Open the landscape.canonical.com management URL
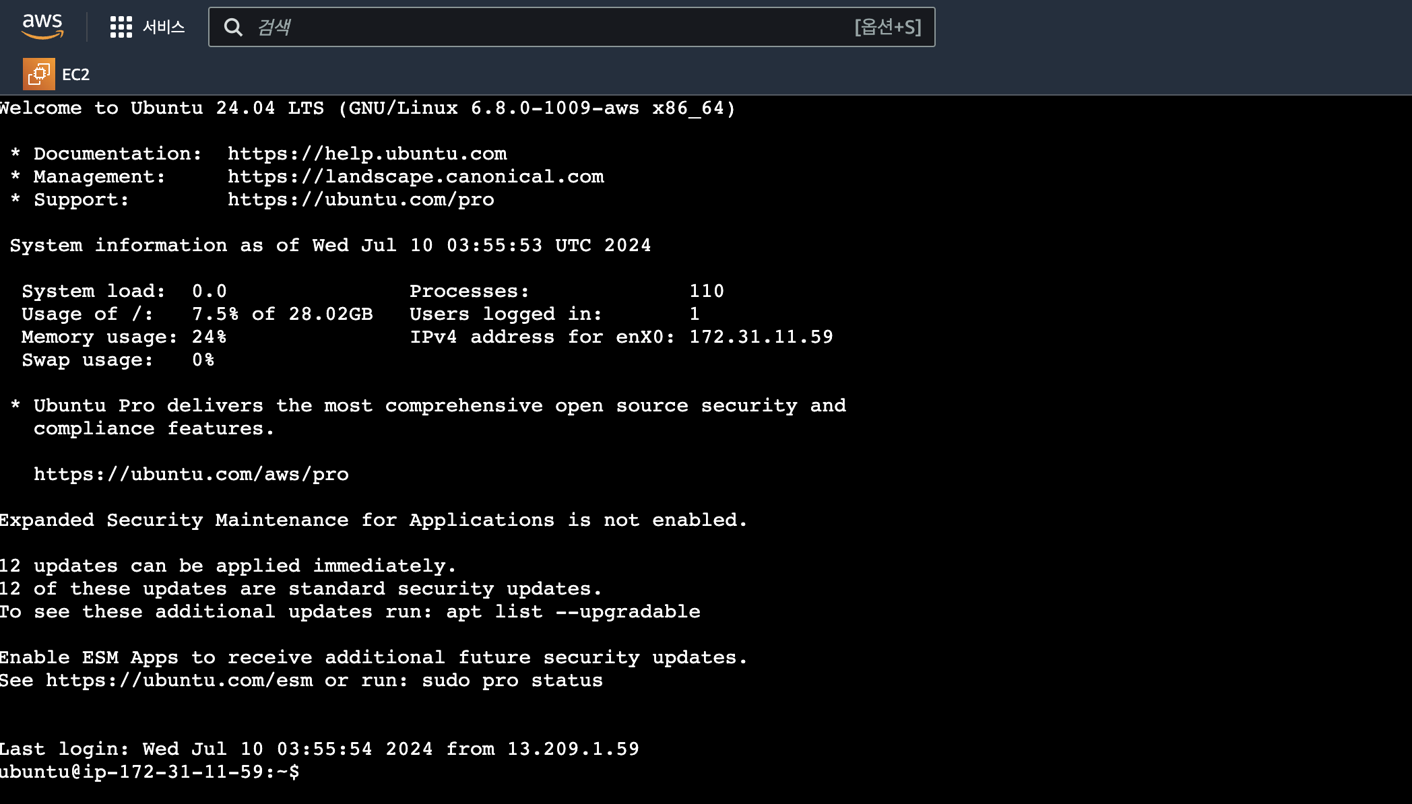 point(415,176)
